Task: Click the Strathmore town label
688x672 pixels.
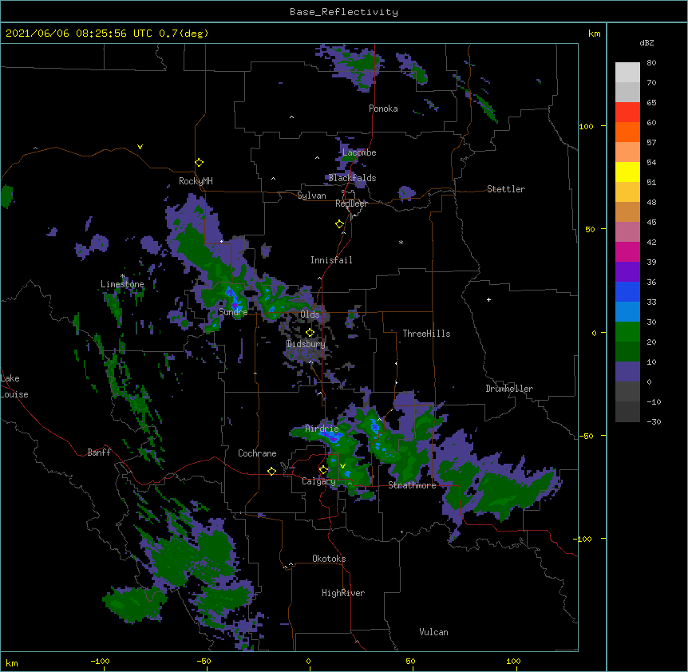Action: pos(412,485)
